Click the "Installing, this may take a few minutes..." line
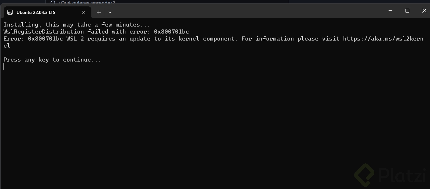This screenshot has width=430, height=189. [77, 25]
